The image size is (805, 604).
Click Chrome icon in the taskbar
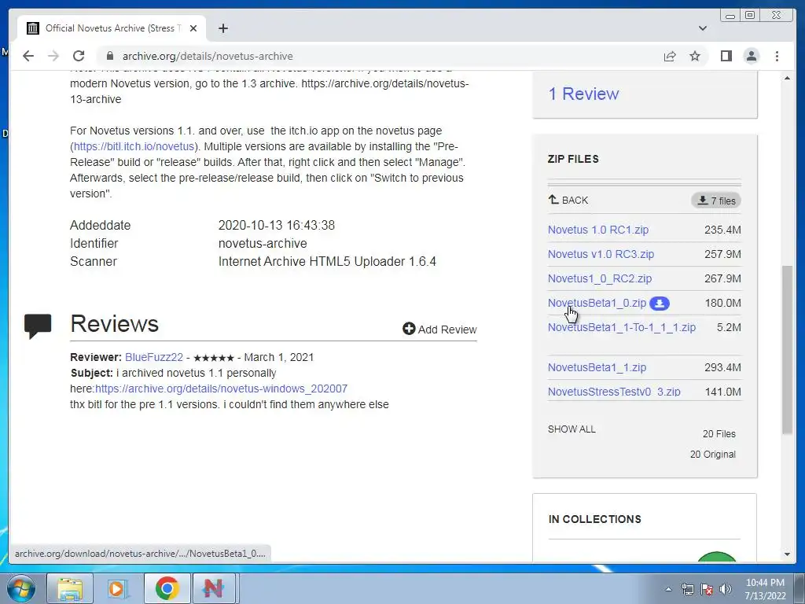coord(167,588)
